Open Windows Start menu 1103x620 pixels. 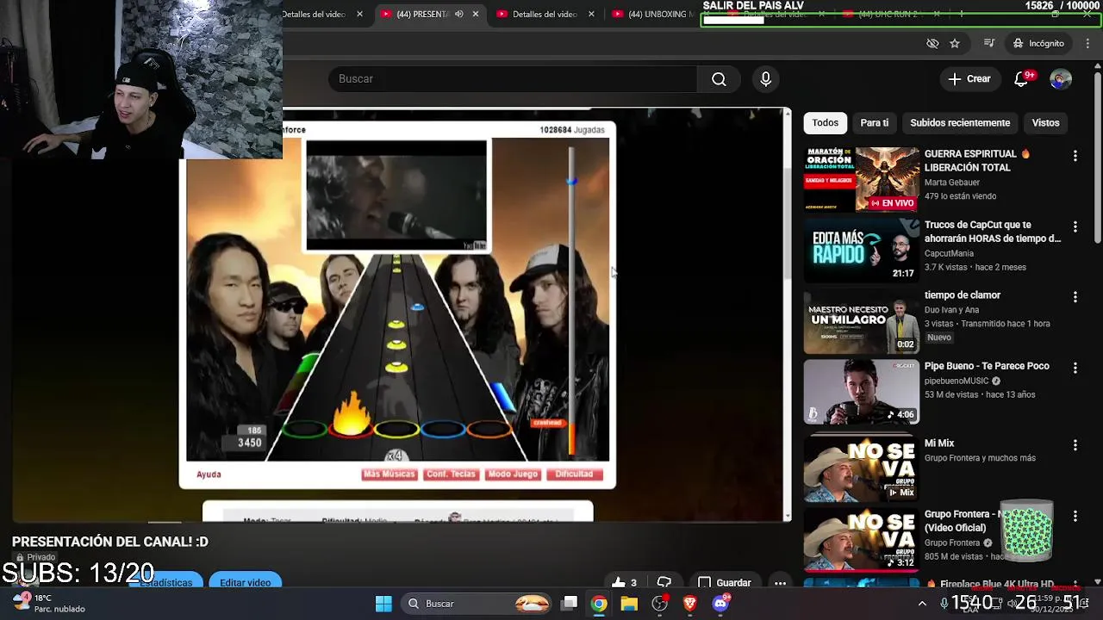click(x=383, y=604)
